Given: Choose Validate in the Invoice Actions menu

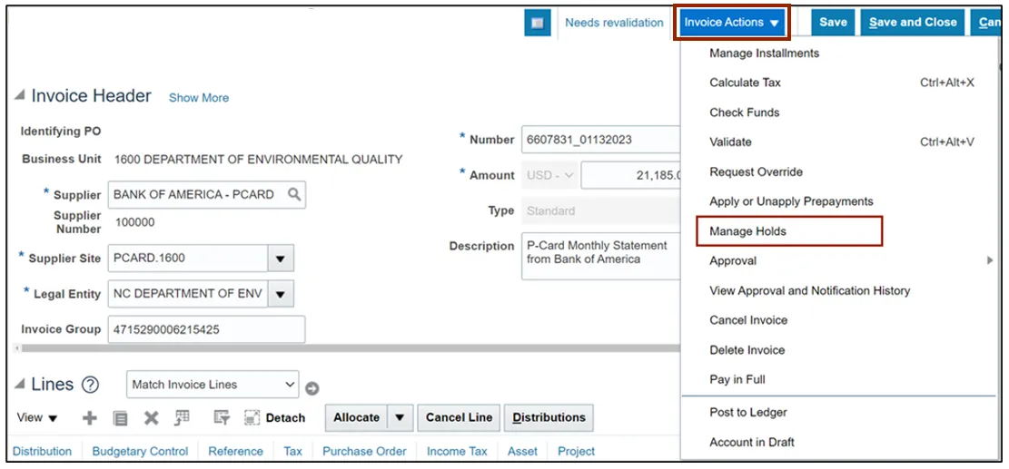Looking at the screenshot, I should 730,142.
